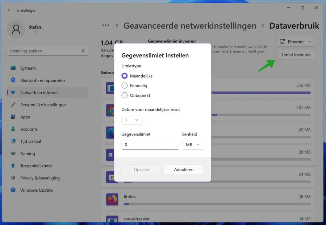Click the firefox app icon
326x225 pixels.
pos(112,199)
